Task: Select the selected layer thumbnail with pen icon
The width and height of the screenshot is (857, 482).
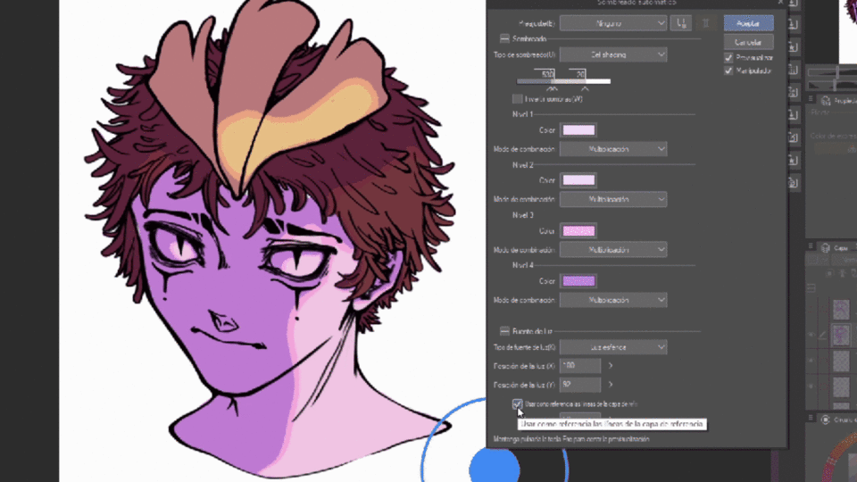Action: coord(841,335)
